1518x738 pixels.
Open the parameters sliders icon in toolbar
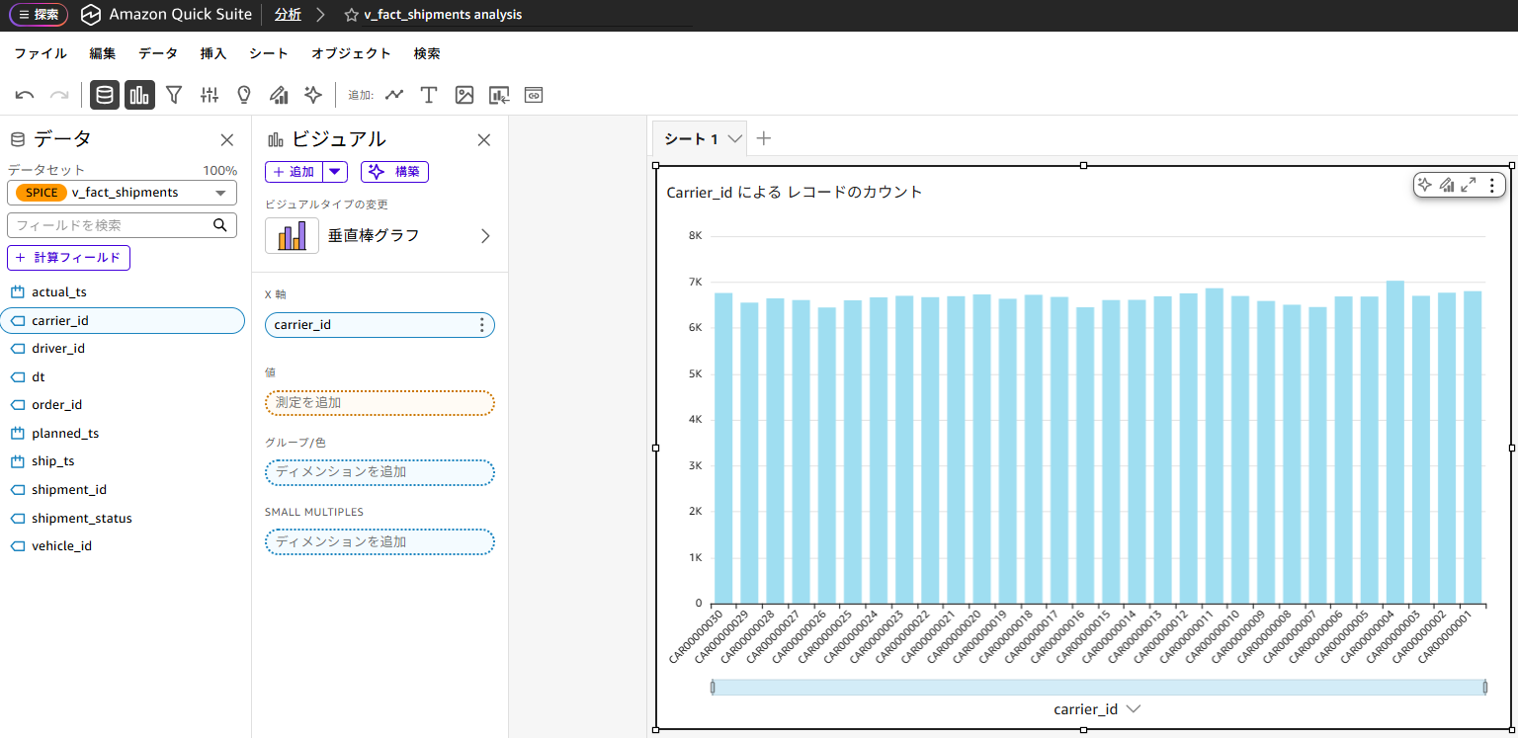(209, 95)
